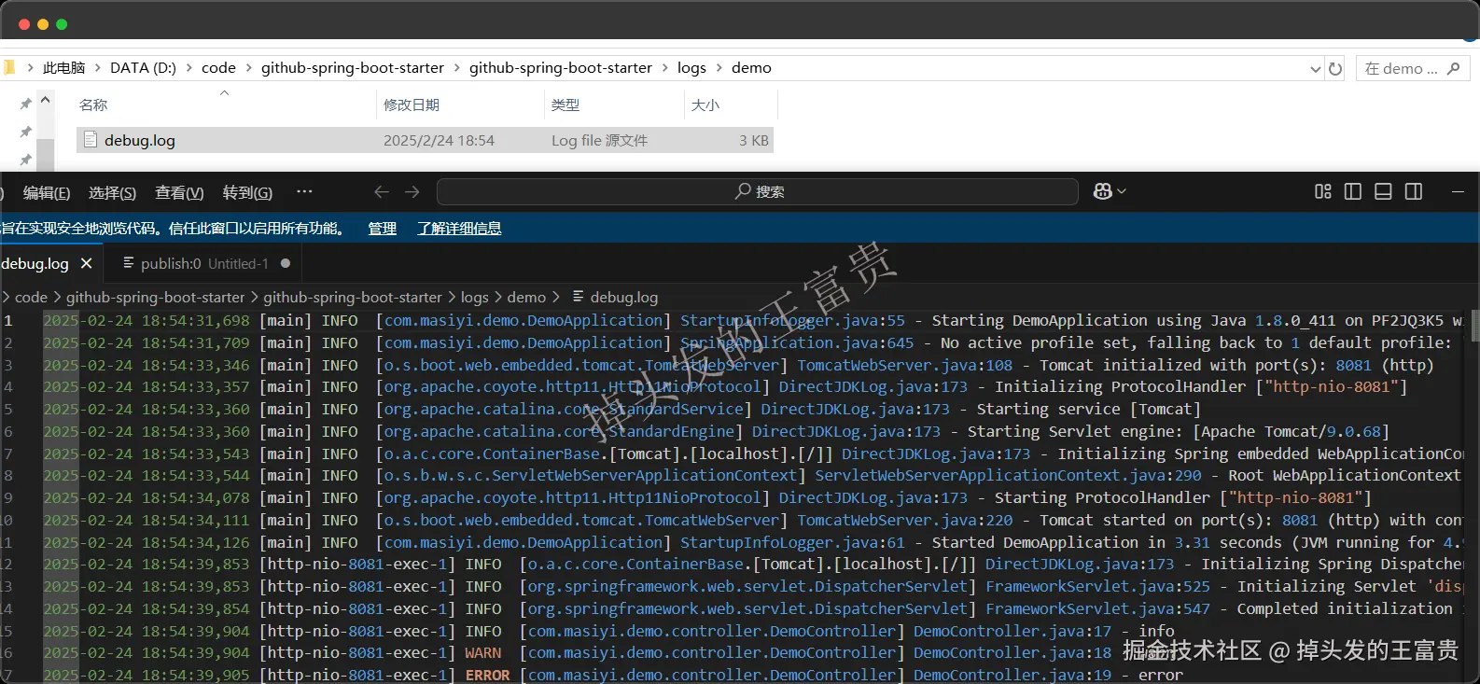
Task: Show more menus via the ellipsis
Action: (304, 191)
